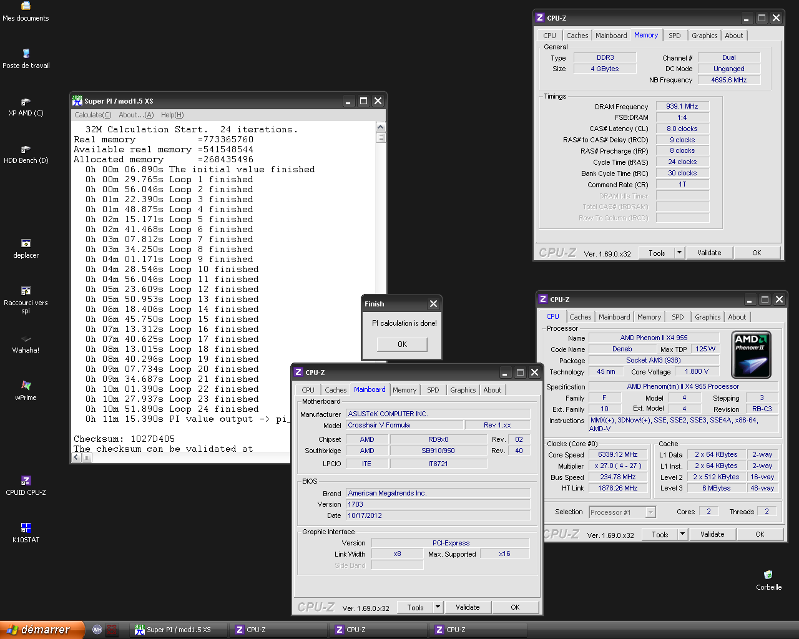Click OK in the Finish dialog
Image resolution: width=799 pixels, height=639 pixels.
(402, 344)
